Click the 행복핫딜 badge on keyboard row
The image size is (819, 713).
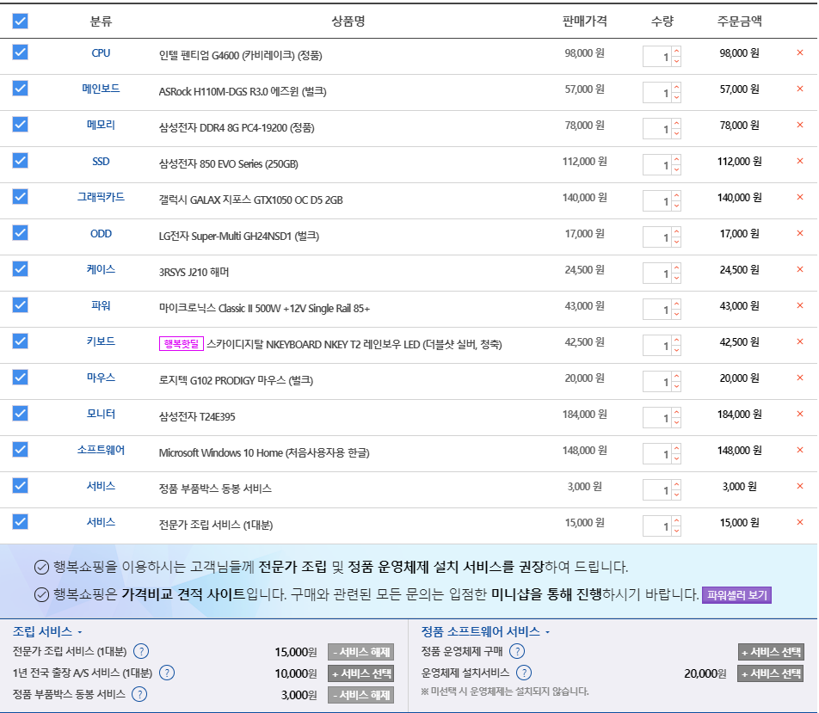pyautogui.click(x=182, y=344)
